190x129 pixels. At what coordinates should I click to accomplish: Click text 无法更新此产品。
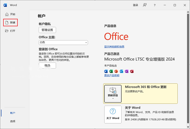point(134,91)
